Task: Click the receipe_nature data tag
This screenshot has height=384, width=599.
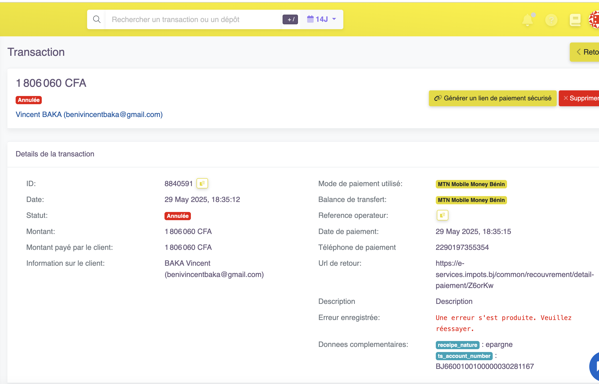Action: (x=457, y=345)
